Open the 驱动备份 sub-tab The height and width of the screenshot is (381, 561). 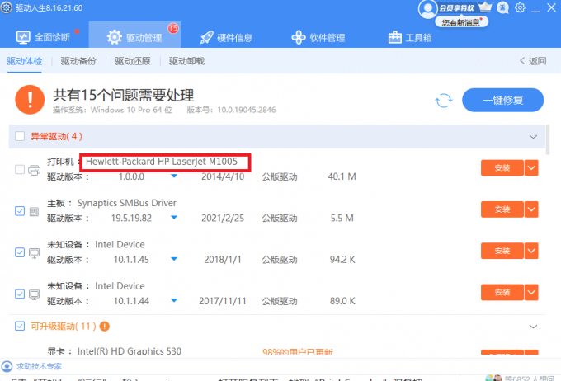point(78,61)
